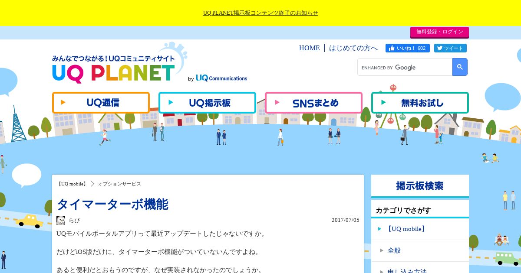Open the UQ通信 menu

tap(101, 103)
